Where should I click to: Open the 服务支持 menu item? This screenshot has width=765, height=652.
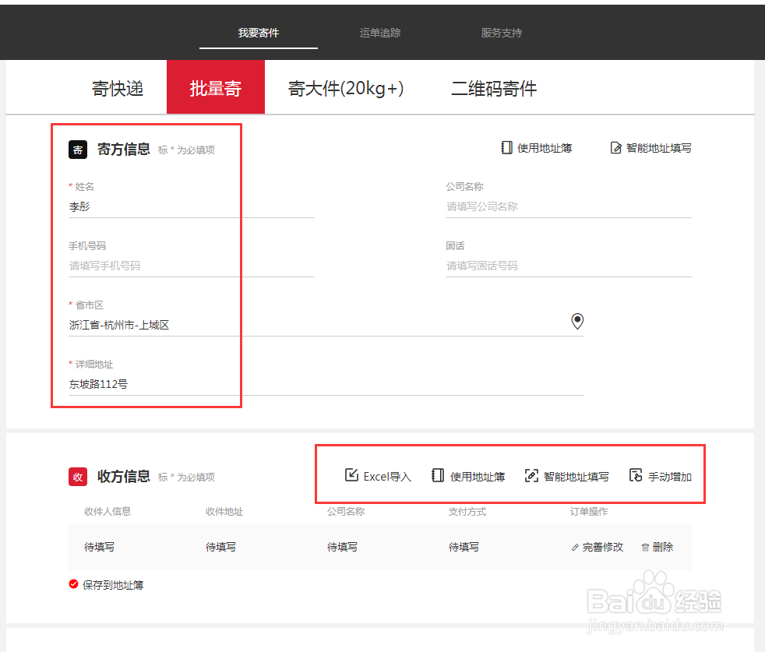[502, 33]
